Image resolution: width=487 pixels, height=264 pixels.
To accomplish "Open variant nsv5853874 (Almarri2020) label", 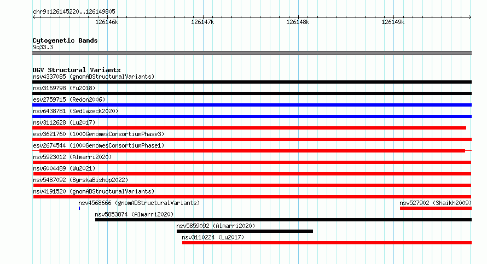I will [134, 214].
